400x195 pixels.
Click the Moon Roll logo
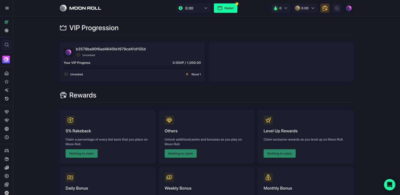(80, 8)
